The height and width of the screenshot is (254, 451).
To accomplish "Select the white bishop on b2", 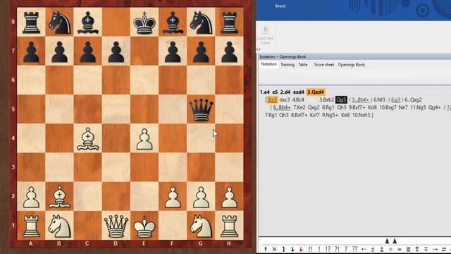I will [59, 196].
